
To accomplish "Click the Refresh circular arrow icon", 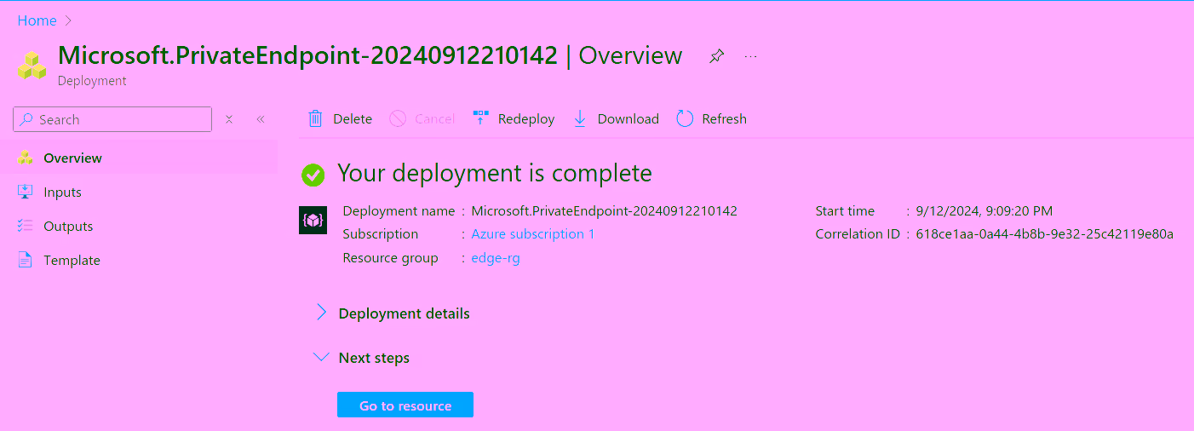I will 685,119.
